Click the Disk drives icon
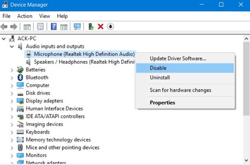Viewport: 250px width, 165px height. point(20,94)
